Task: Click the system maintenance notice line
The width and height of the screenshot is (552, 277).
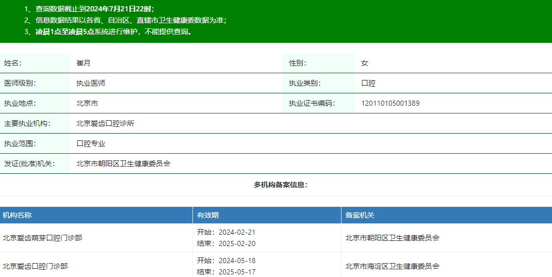Action: (108, 31)
